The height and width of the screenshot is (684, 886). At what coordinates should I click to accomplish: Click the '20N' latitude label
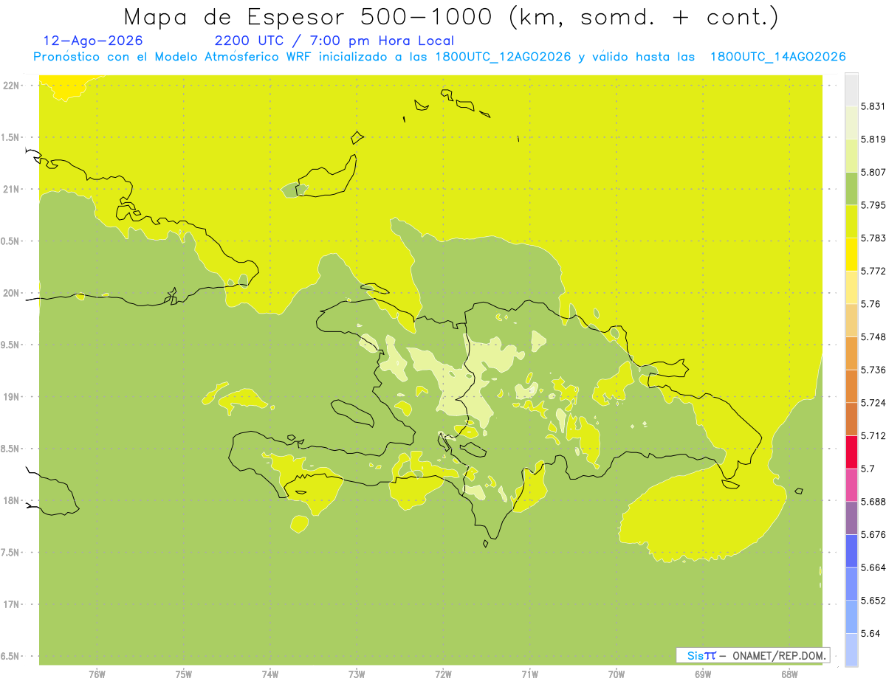10,293
